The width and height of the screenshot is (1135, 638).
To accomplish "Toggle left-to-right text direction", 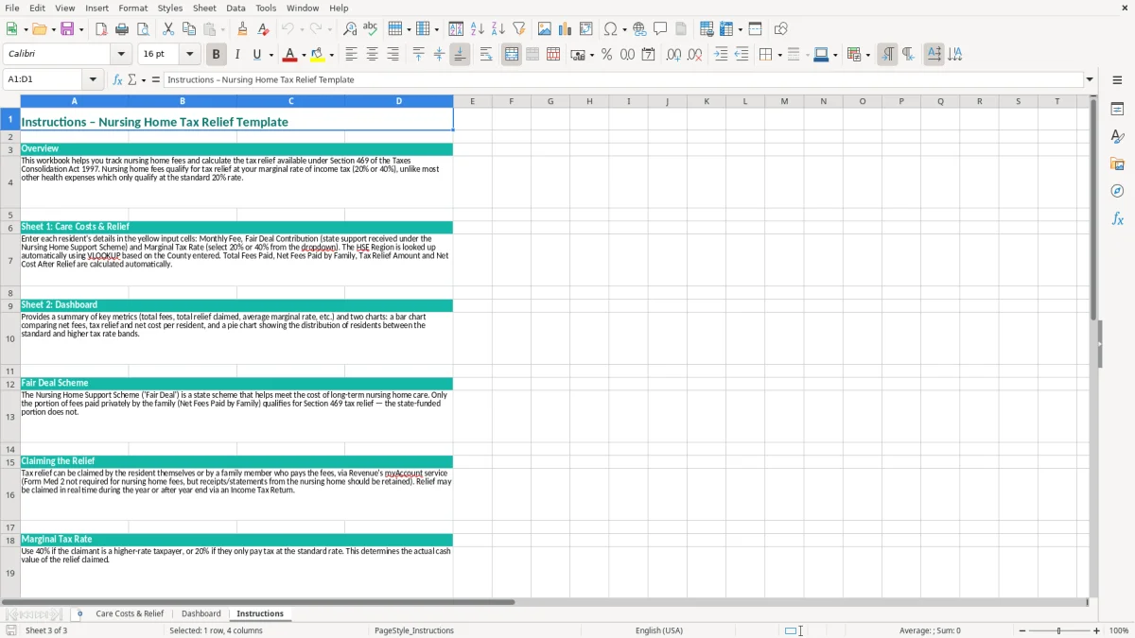I will point(886,55).
